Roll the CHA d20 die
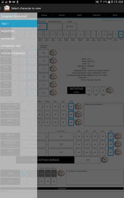Screen dimensions: 124x198 (x=53, y=92)
